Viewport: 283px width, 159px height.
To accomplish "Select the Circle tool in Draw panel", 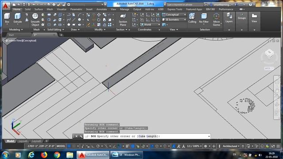I will point(80,19).
